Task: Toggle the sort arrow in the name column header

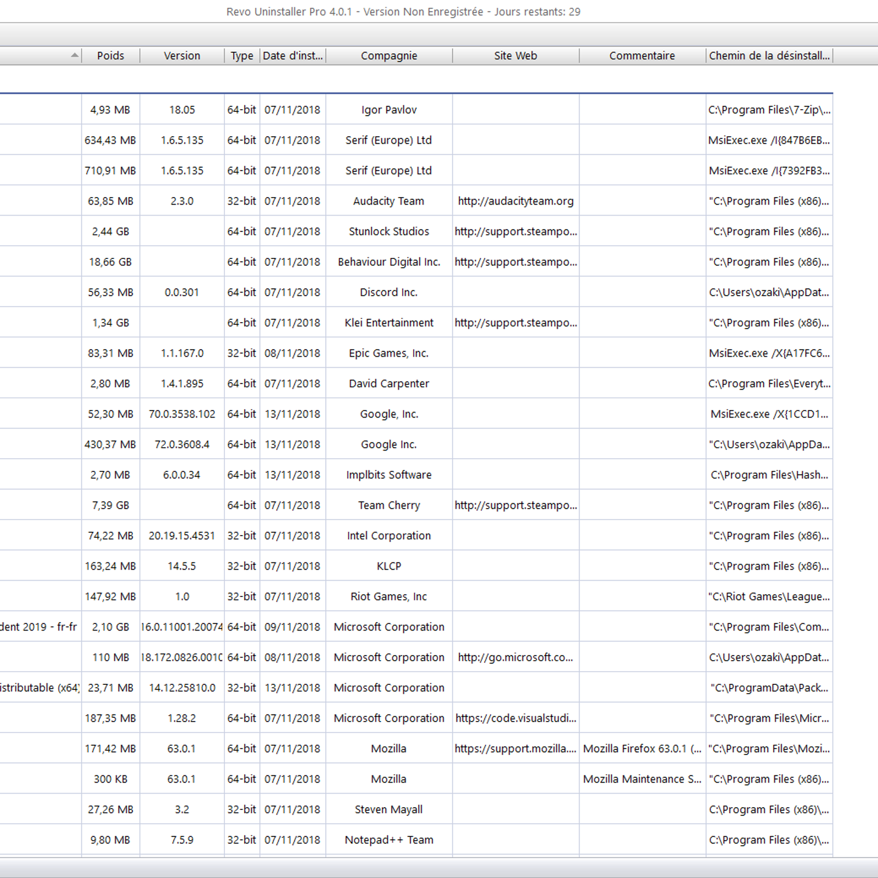Action: coord(75,55)
